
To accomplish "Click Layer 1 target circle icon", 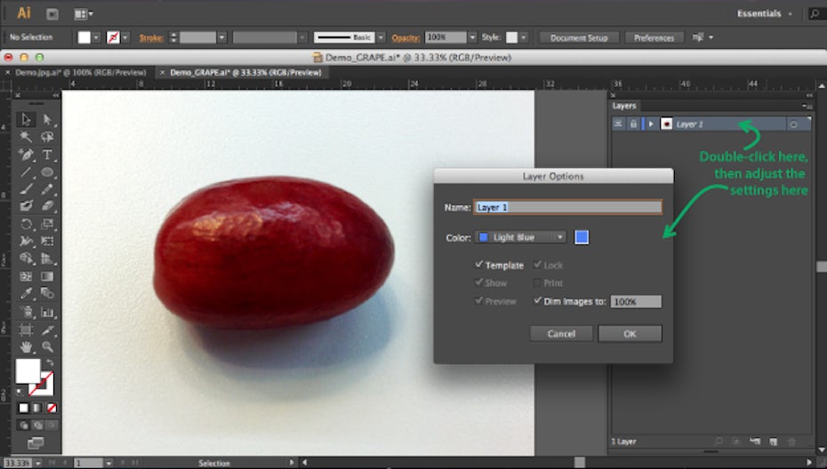I will tap(793, 124).
